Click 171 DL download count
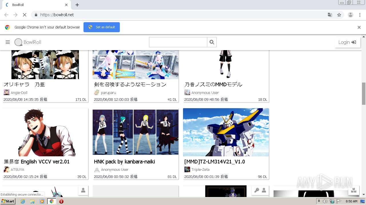This screenshot has height=205, width=366. [81, 100]
